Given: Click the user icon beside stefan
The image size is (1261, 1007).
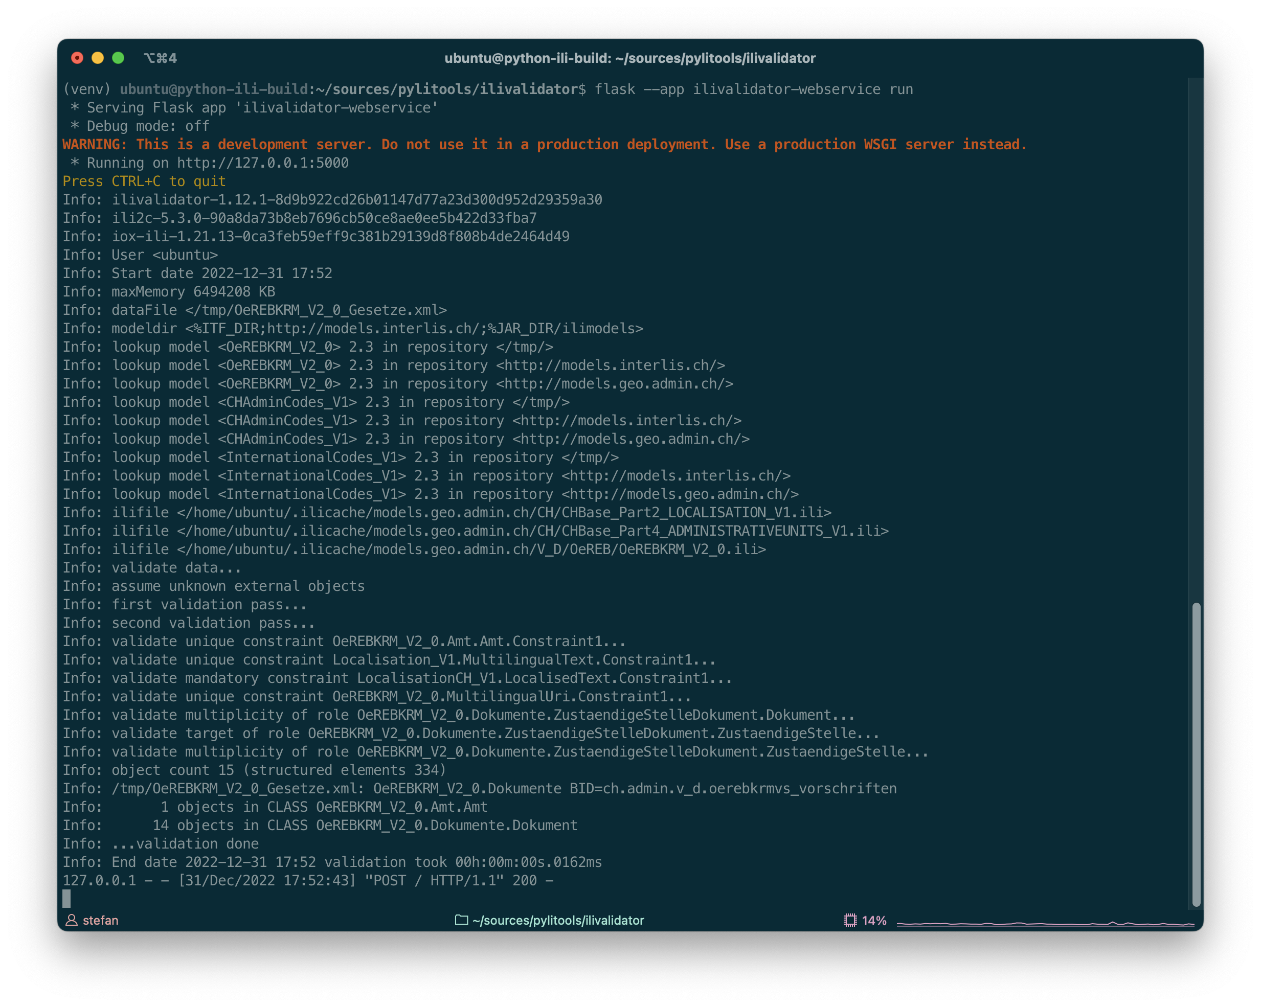Looking at the screenshot, I should [x=72, y=920].
